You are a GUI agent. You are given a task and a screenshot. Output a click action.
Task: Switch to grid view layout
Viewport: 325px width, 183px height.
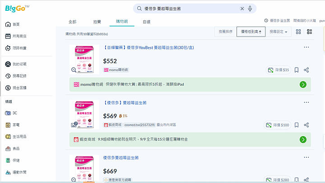click(298, 32)
